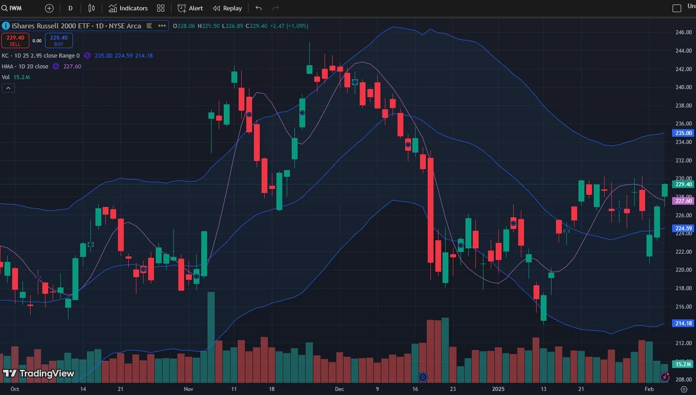Click the Dec date label on time axis
Screen dimensions: 696x395
339,389
